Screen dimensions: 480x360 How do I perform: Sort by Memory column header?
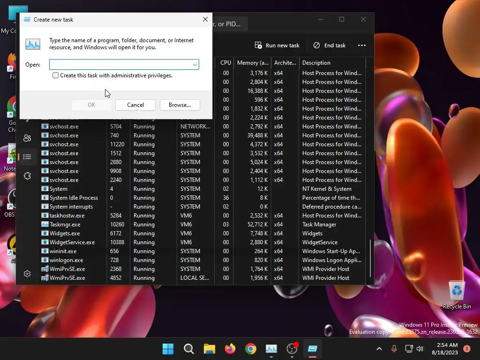[x=253, y=63]
